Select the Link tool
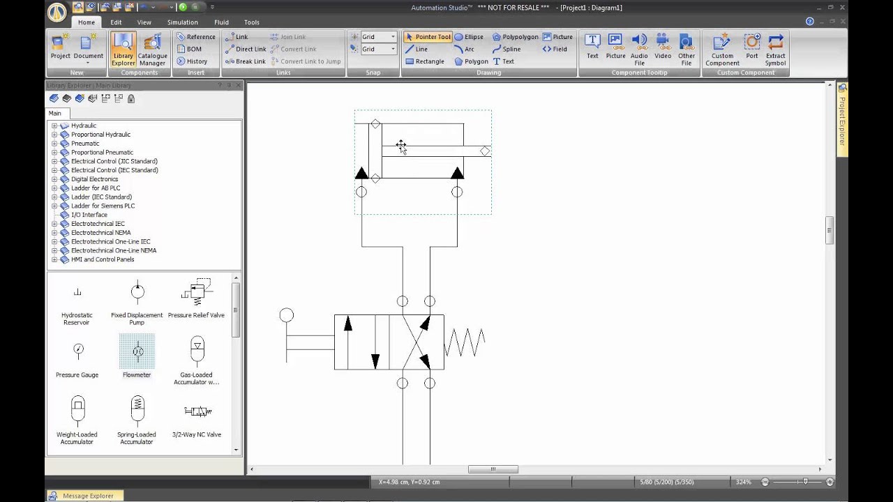This screenshot has width=893, height=502. coord(237,37)
